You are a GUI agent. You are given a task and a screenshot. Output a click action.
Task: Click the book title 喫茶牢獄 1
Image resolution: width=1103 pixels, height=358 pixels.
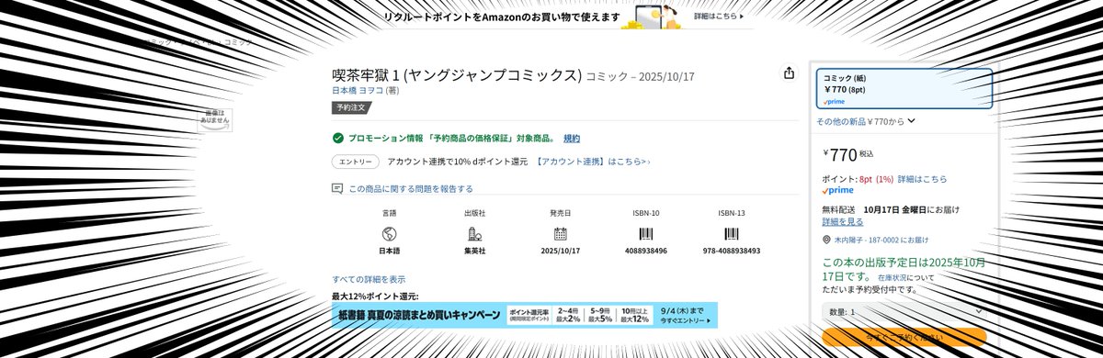point(457,74)
